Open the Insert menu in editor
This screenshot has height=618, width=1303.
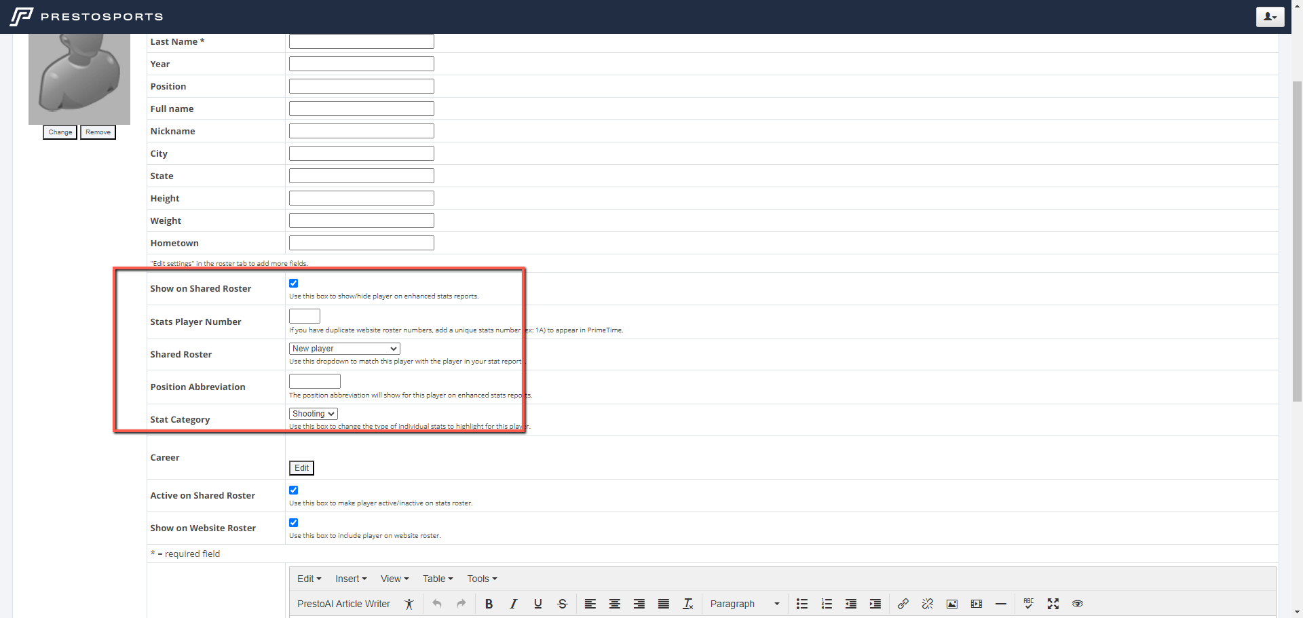tap(350, 579)
